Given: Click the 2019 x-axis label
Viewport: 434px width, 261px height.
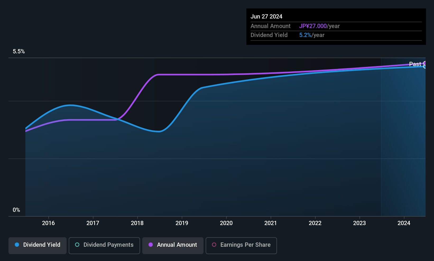Looking at the screenshot, I should pos(182,223).
